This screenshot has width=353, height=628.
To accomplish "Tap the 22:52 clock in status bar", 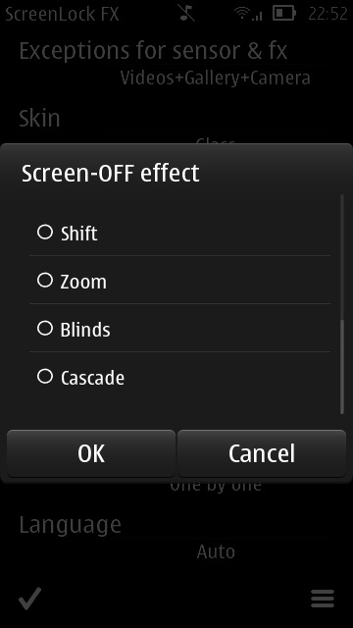I will (x=328, y=14).
